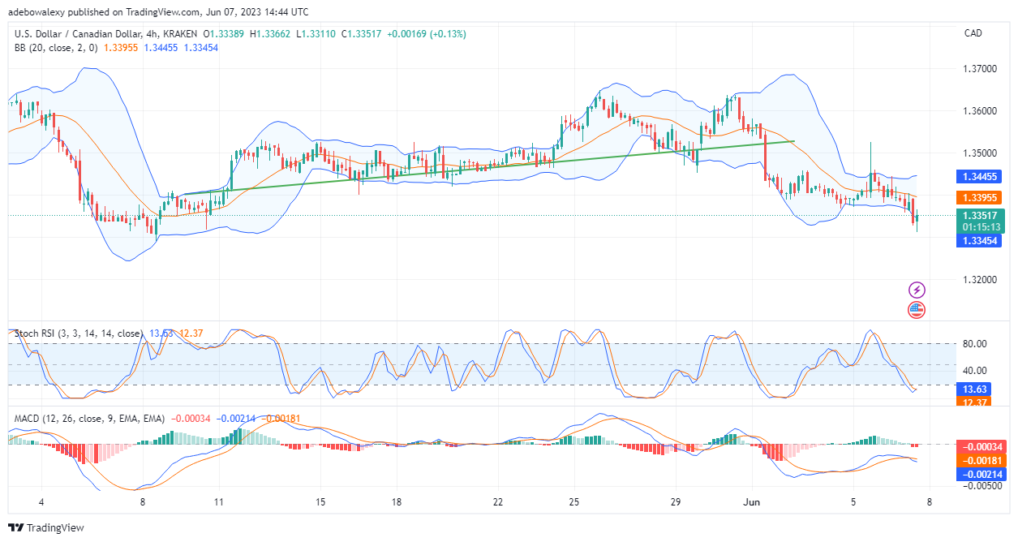Open the US flag economic event marker
1018x542 pixels.
[x=917, y=309]
